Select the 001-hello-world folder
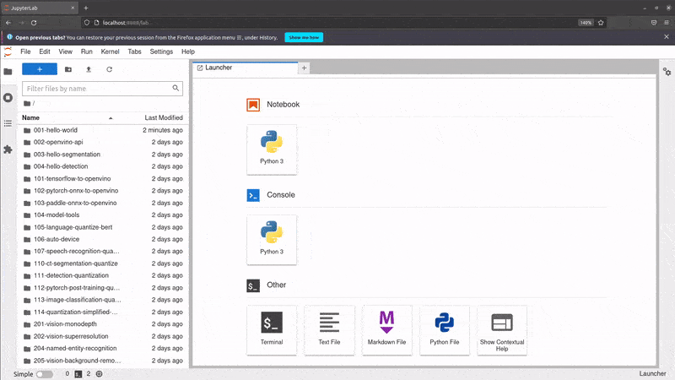The height and width of the screenshot is (380, 675). tap(103, 130)
